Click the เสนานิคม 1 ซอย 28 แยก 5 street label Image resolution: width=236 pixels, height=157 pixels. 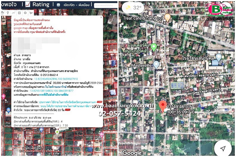click(x=204, y=92)
